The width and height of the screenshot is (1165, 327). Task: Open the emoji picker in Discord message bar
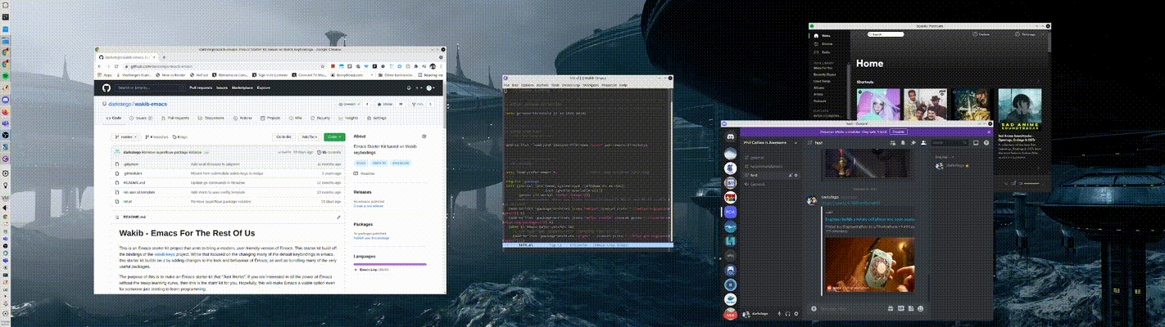921,308
